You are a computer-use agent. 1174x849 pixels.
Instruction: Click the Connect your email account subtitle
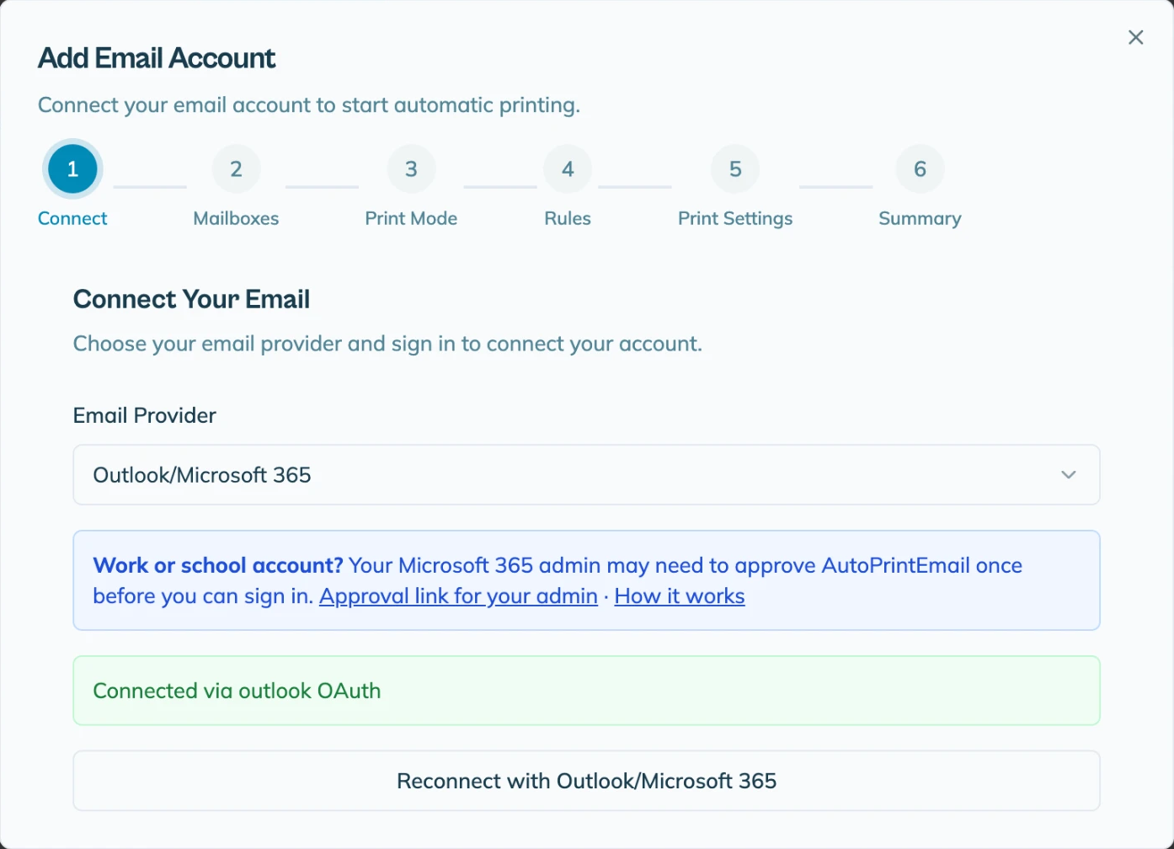tap(309, 105)
